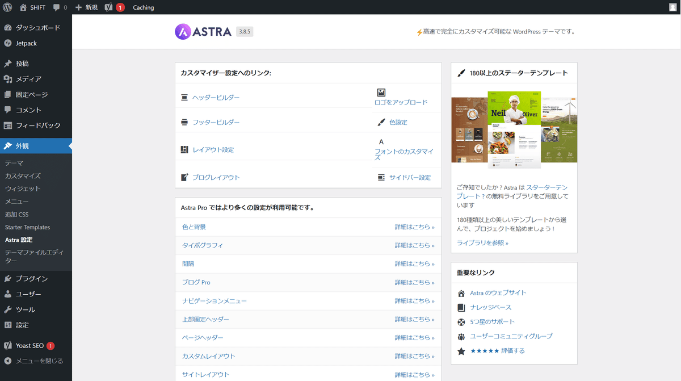
Task: Click the 投稿 pin icon
Action: (x=8, y=64)
